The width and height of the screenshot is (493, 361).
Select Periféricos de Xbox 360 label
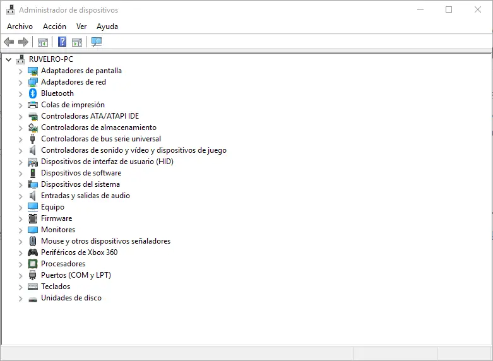coord(80,252)
